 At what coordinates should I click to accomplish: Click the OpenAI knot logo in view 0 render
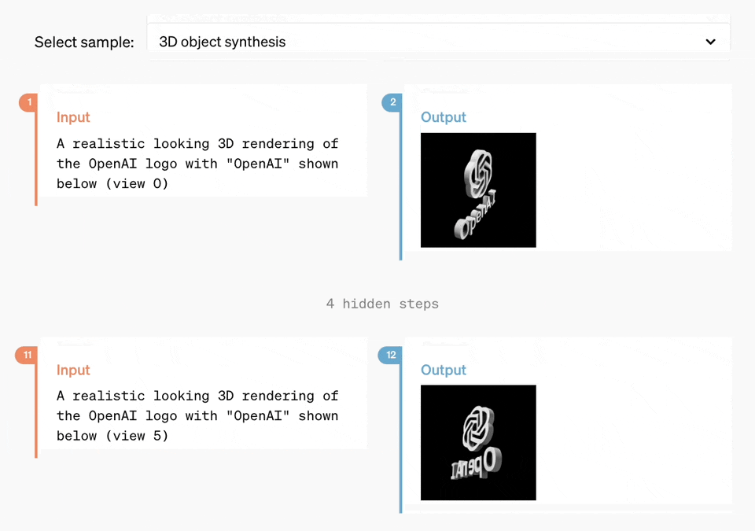478,174
